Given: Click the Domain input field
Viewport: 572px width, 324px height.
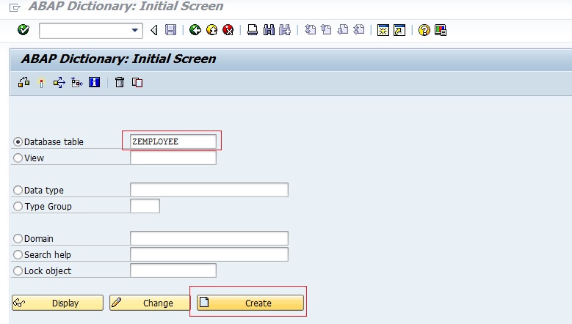Looking at the screenshot, I should coord(209,238).
